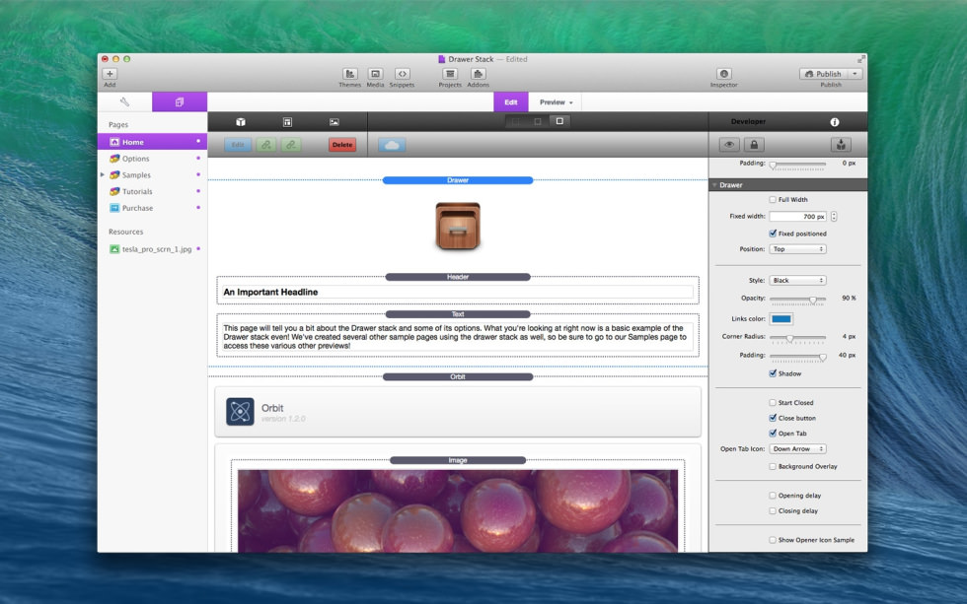This screenshot has width=967, height=604.
Task: Select the Orbit stack label bar
Action: click(x=458, y=376)
